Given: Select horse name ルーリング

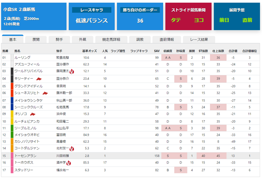Looking at the screenshot, I should [22, 58].
